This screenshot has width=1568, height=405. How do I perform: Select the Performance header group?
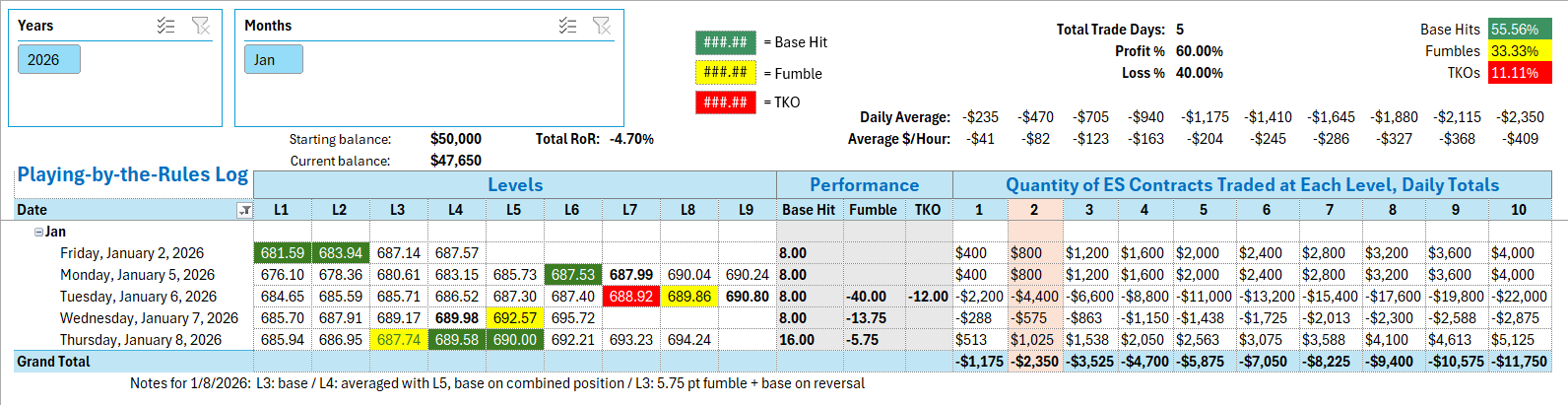click(864, 184)
